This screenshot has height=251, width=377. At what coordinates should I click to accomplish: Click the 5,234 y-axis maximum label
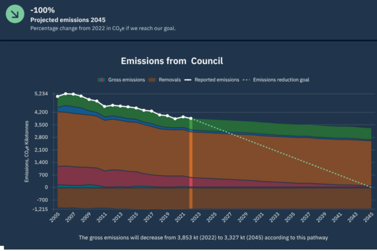[41, 94]
